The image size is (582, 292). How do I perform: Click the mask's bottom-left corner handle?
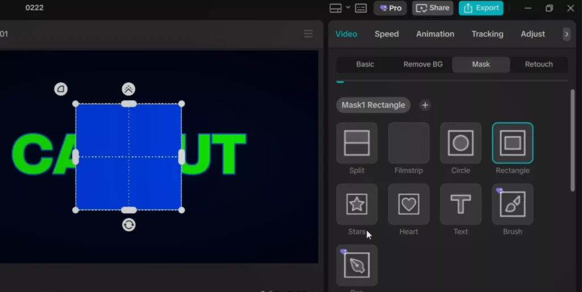76,210
